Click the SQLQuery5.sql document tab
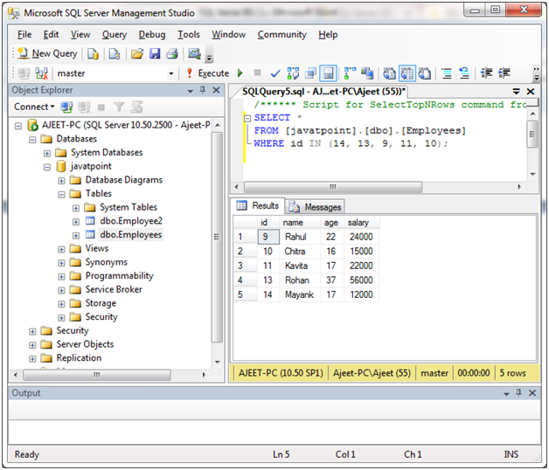 (323, 92)
